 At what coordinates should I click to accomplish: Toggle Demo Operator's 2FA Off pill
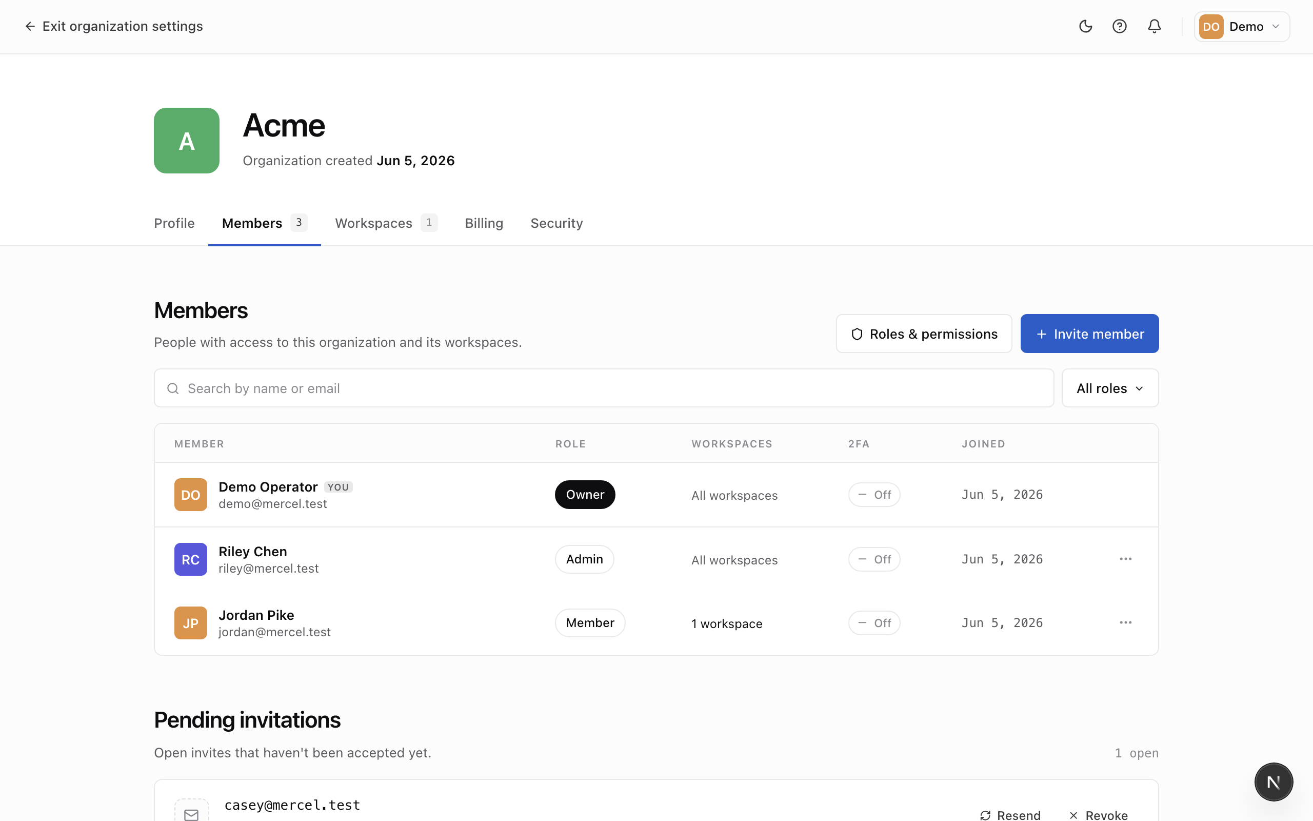click(x=874, y=495)
